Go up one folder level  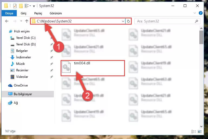point(27,21)
